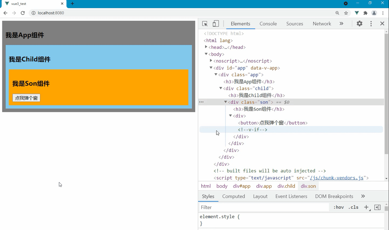Open the Event Listeners tab

[x=291, y=196]
